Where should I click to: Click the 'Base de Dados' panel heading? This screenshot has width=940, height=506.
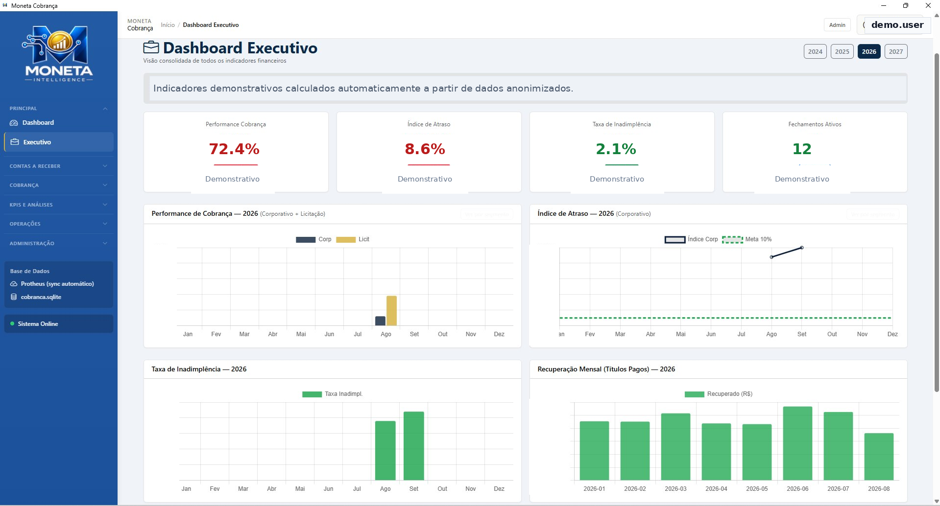click(30, 271)
